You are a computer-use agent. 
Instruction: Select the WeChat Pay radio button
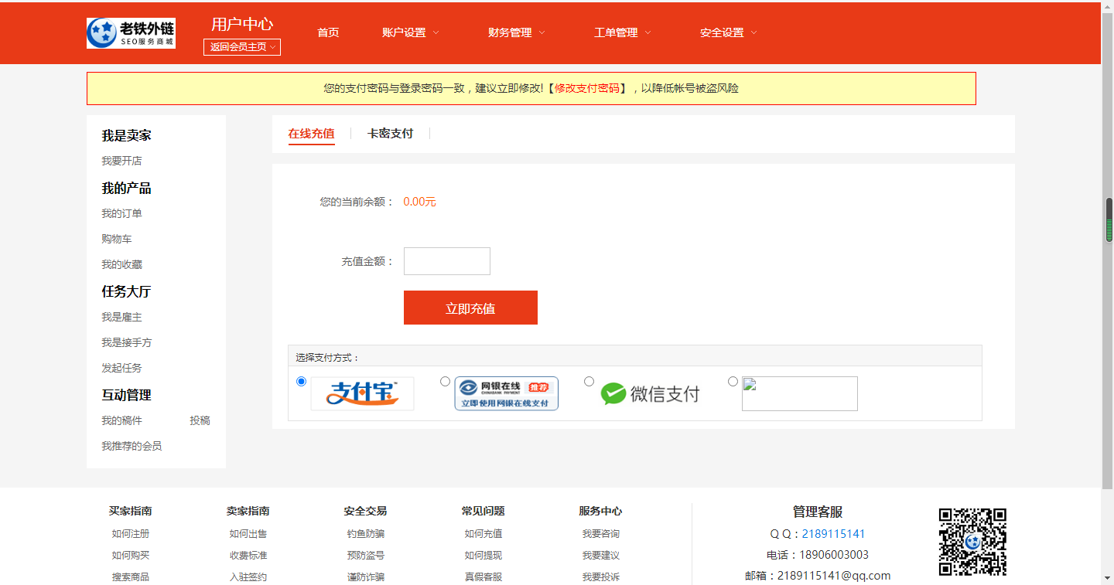[x=589, y=381]
